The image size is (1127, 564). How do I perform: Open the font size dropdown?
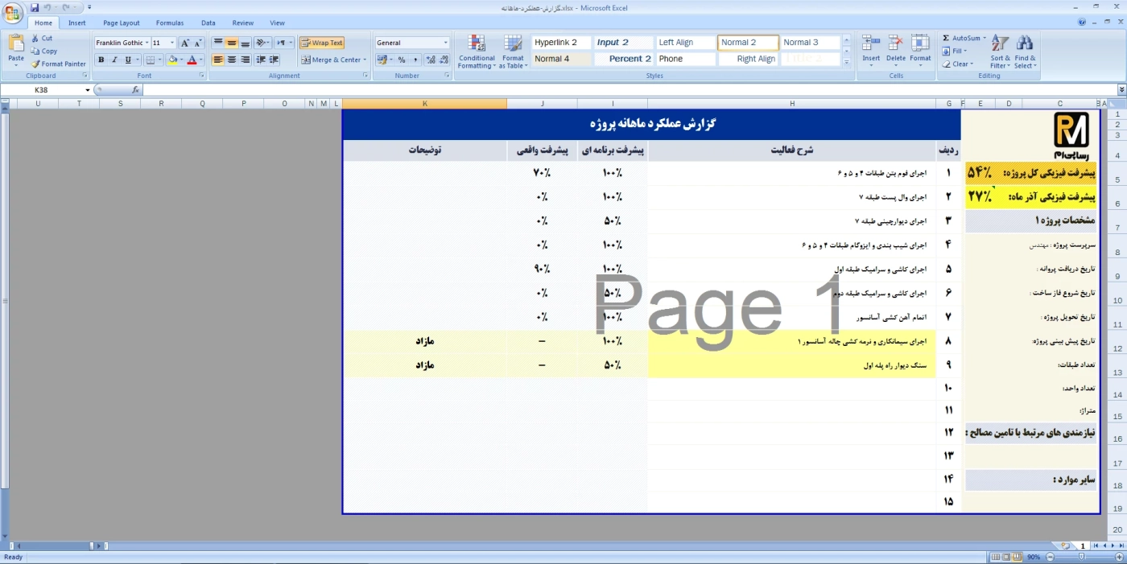[173, 43]
